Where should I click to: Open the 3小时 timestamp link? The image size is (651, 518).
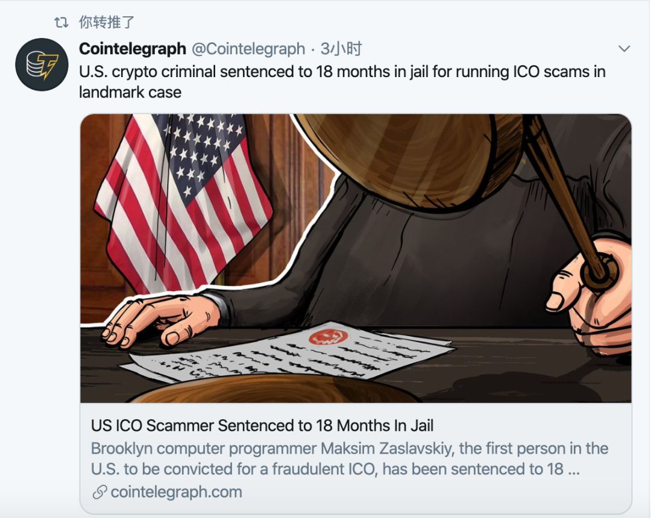pos(341,49)
